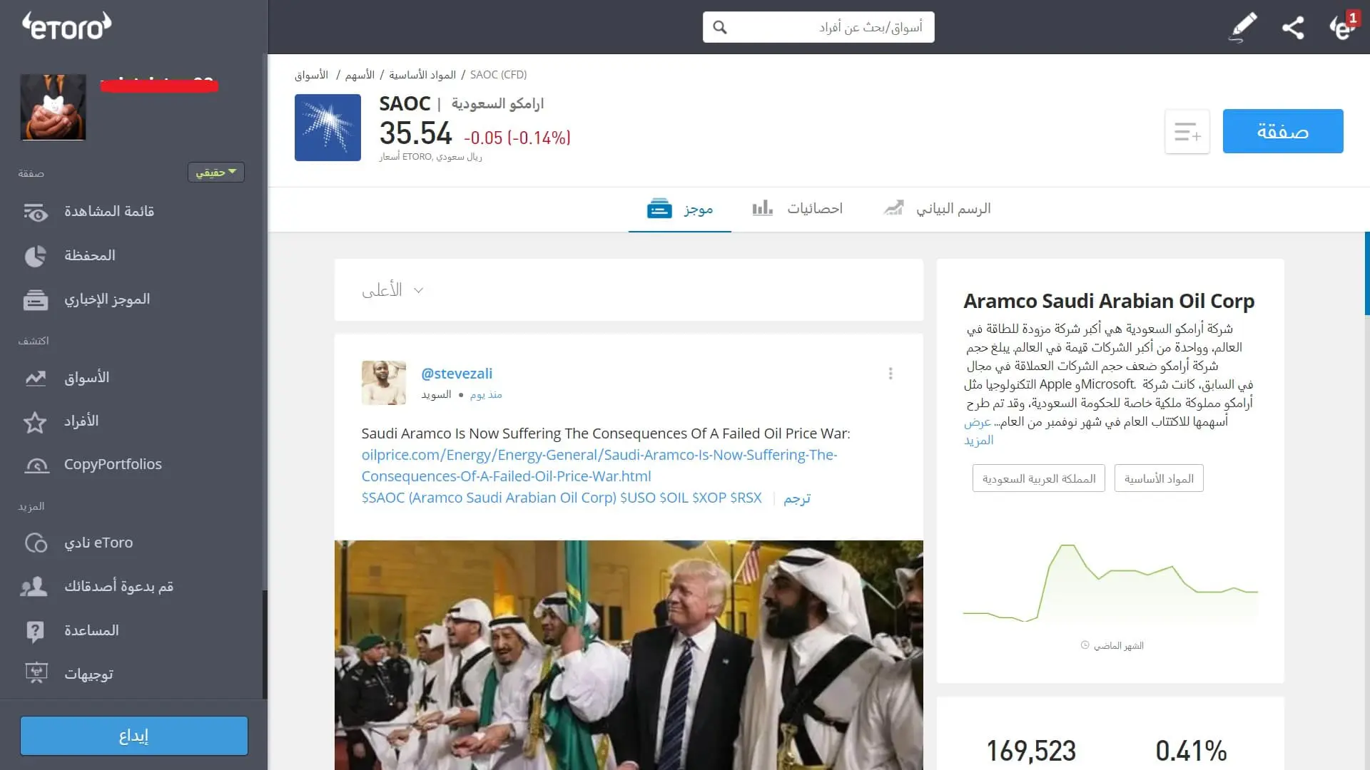The width and height of the screenshot is (1370, 770).
Task: Add SAOC to a list via the watchlist icon
Action: pos(1187,131)
